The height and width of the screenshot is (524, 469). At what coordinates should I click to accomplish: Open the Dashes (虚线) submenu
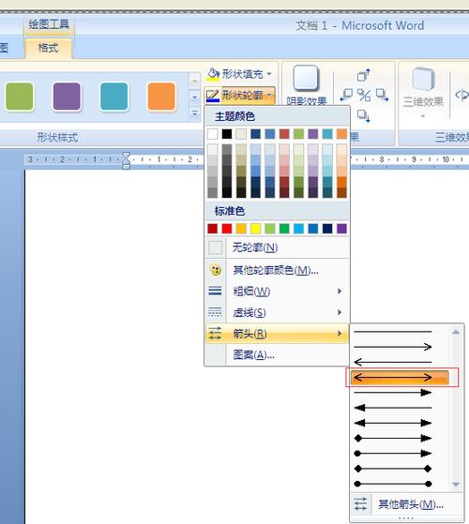coord(277,312)
